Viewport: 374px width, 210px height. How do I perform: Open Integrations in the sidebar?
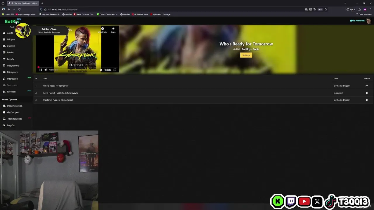[x=13, y=66]
